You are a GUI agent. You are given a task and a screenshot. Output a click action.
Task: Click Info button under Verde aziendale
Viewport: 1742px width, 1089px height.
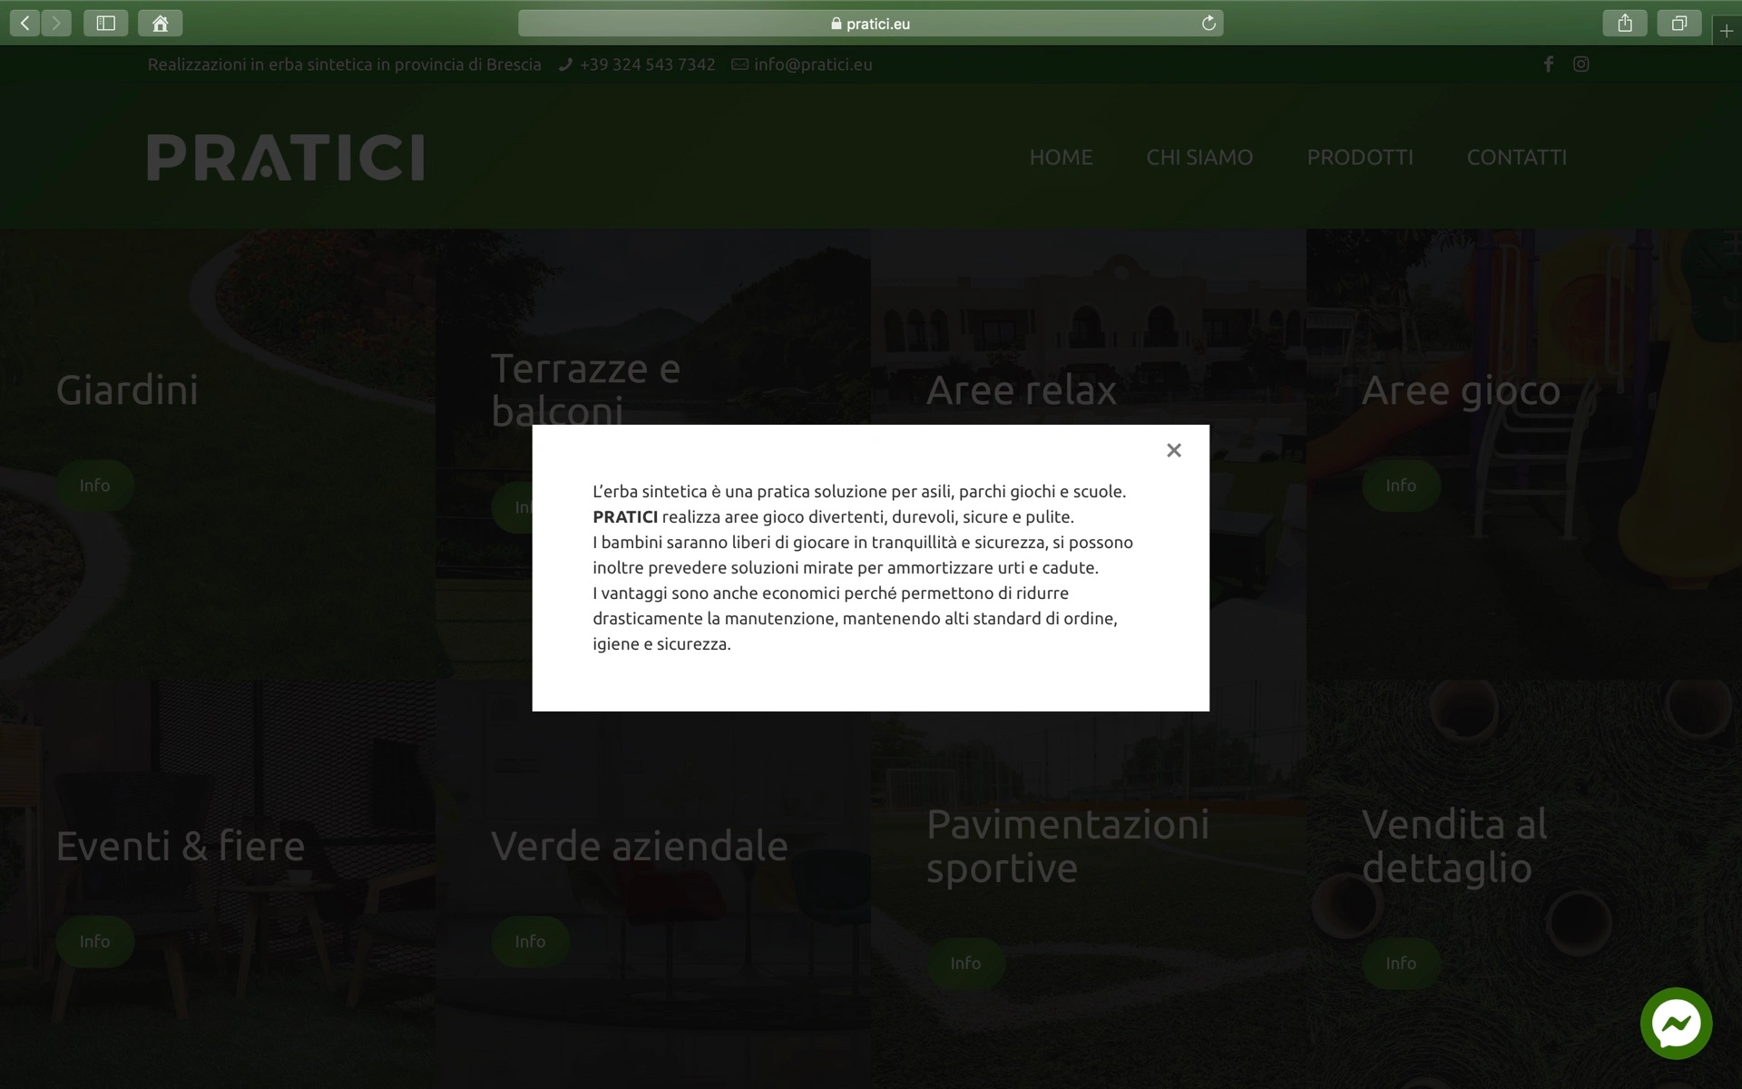point(530,942)
